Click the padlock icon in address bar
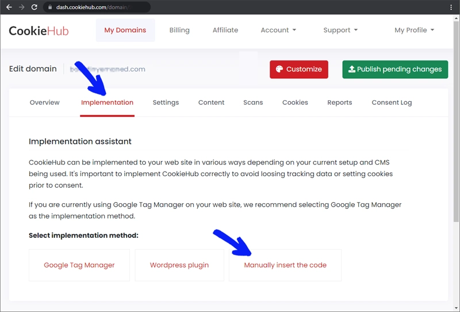The width and height of the screenshot is (460, 312). tap(50, 7)
